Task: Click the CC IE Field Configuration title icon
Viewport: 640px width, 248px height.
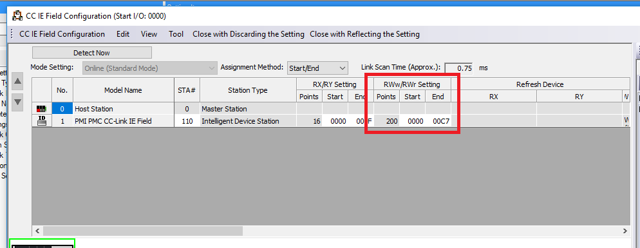Action: coord(17,16)
